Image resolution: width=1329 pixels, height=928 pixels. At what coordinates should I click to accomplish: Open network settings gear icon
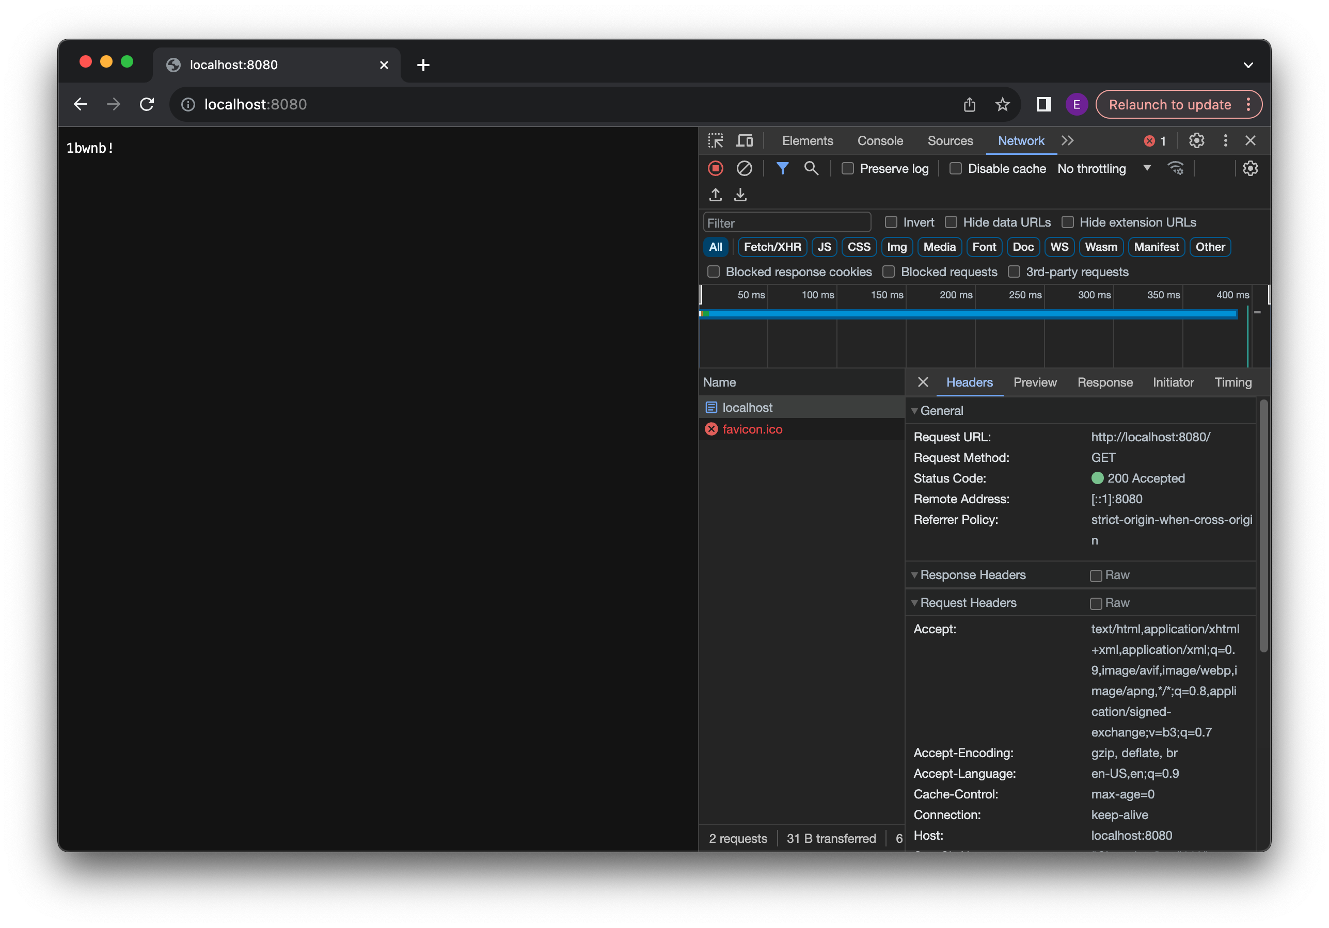[x=1251, y=168]
